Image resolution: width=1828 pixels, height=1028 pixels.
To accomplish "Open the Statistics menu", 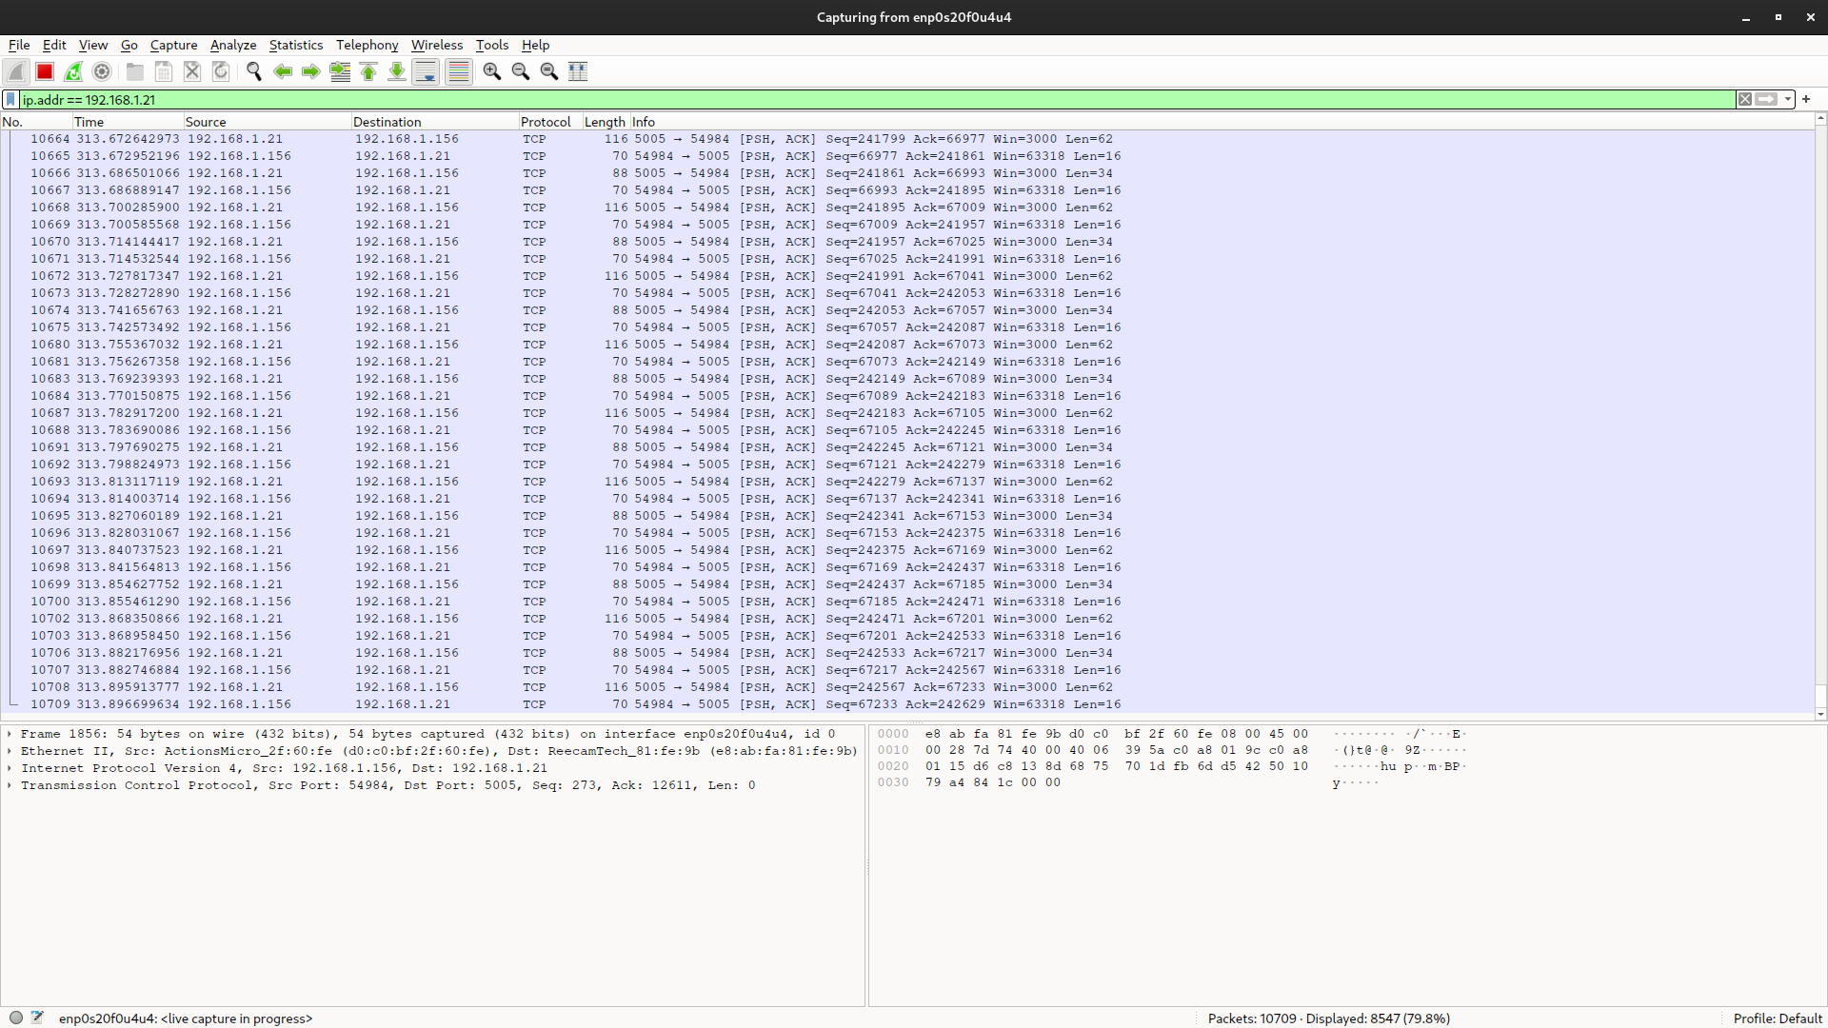I will click(296, 45).
